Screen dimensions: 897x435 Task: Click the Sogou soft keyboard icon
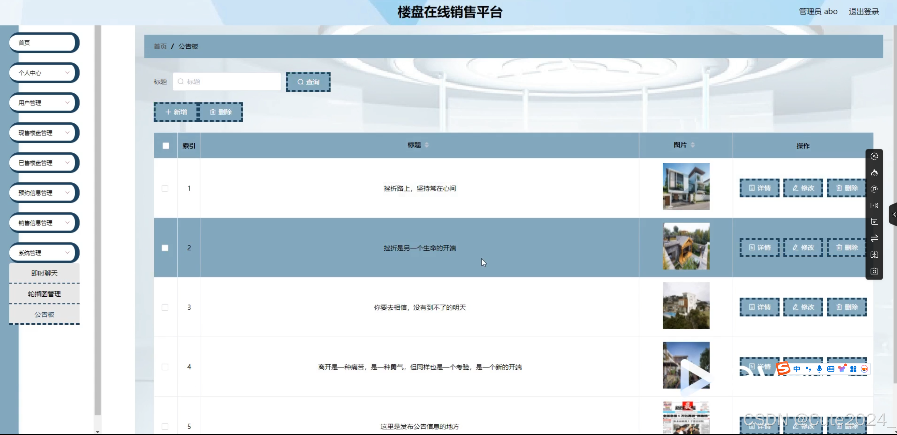(x=830, y=369)
